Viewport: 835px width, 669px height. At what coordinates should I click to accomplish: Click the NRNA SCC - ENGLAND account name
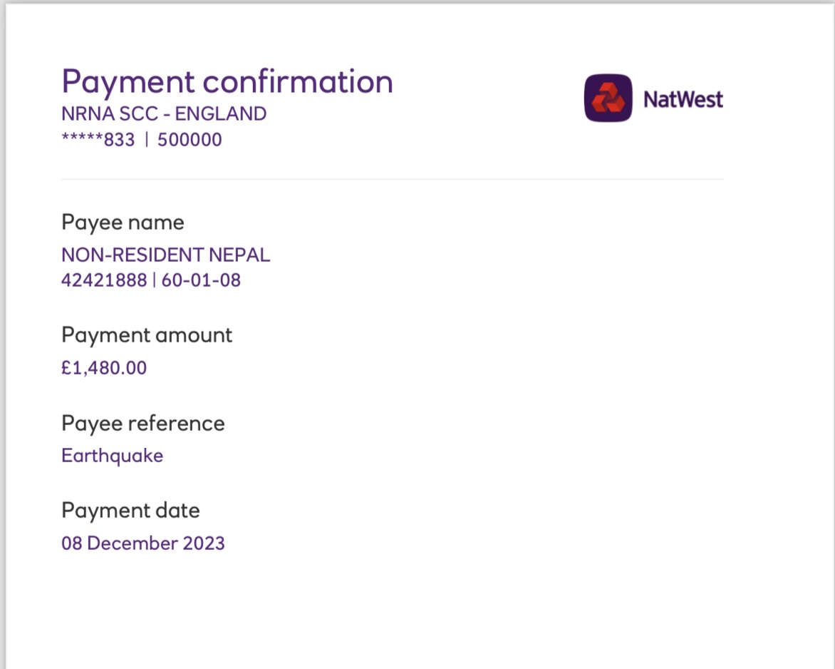coord(164,113)
